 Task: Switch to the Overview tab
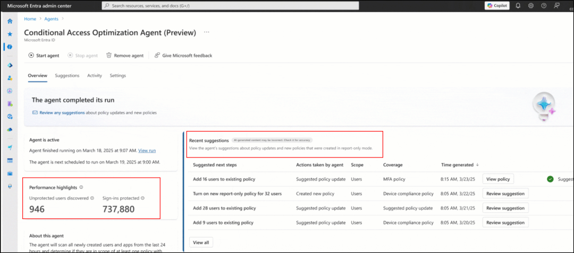(38, 75)
